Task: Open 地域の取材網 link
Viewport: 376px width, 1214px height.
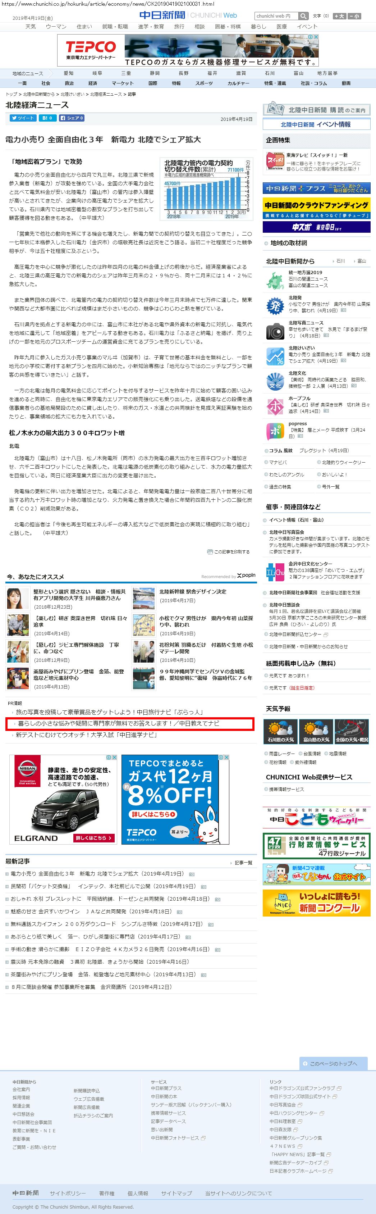Action: 288,243
